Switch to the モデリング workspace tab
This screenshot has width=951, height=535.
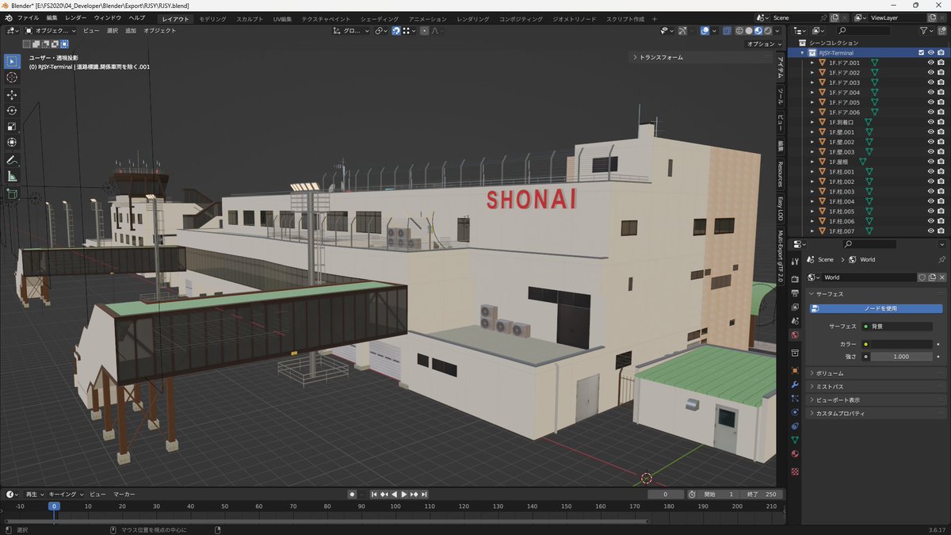pyautogui.click(x=212, y=17)
